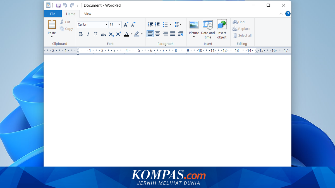Save the document from quick access toolbar

coord(58,5)
